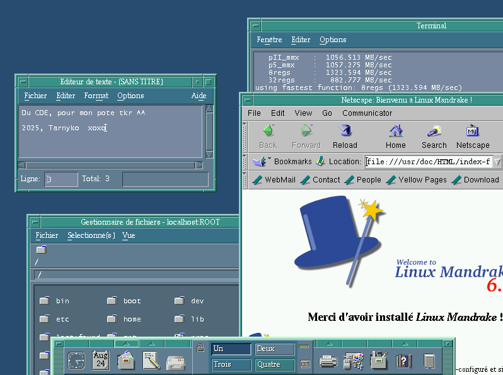Click the Forward arrow in Netscape
The width and height of the screenshot is (503, 375).
[x=306, y=137]
